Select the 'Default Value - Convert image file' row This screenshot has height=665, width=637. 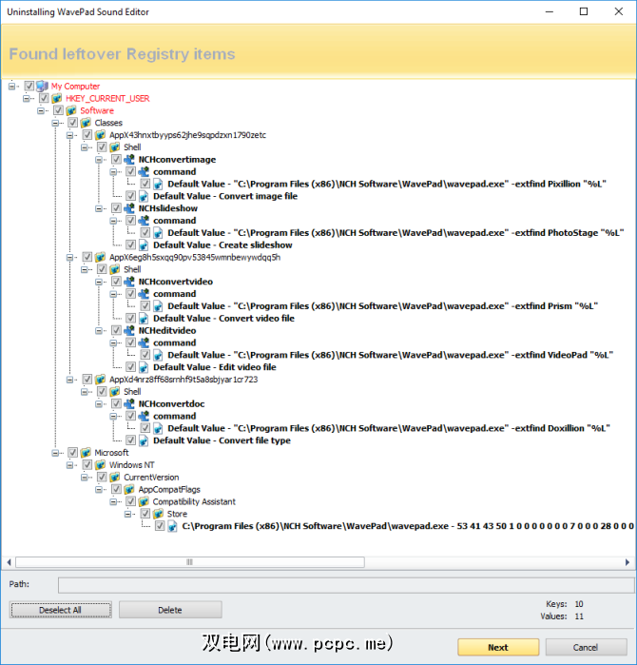[225, 196]
